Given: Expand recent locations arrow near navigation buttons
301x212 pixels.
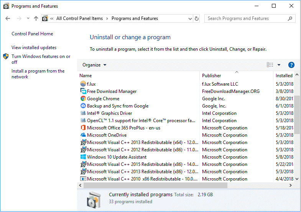Looking at the screenshot, I should [x=28, y=18].
